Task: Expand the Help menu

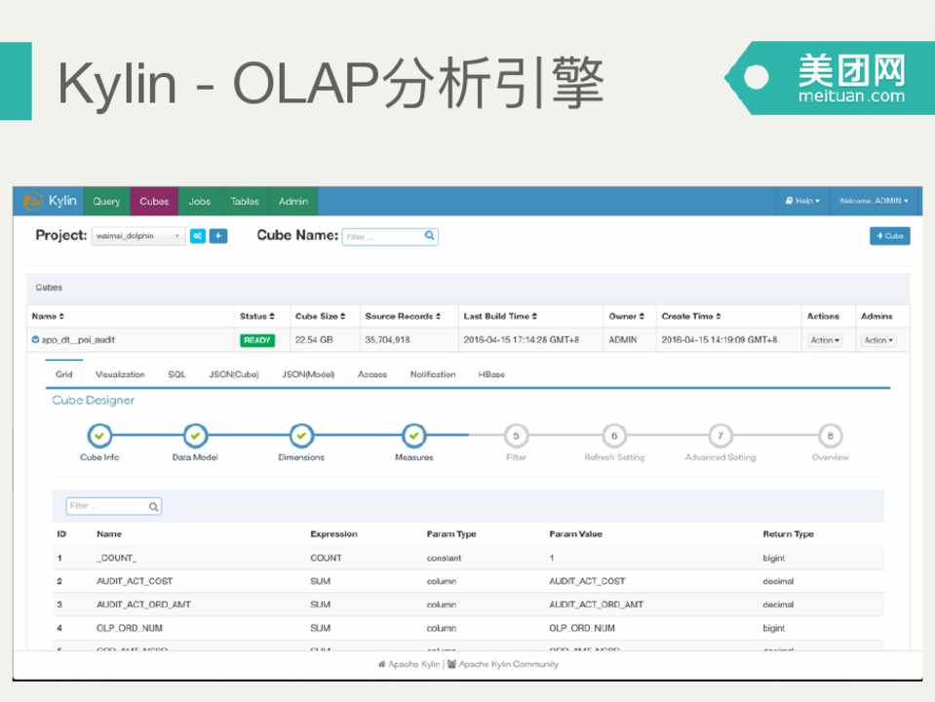Action: point(801,201)
